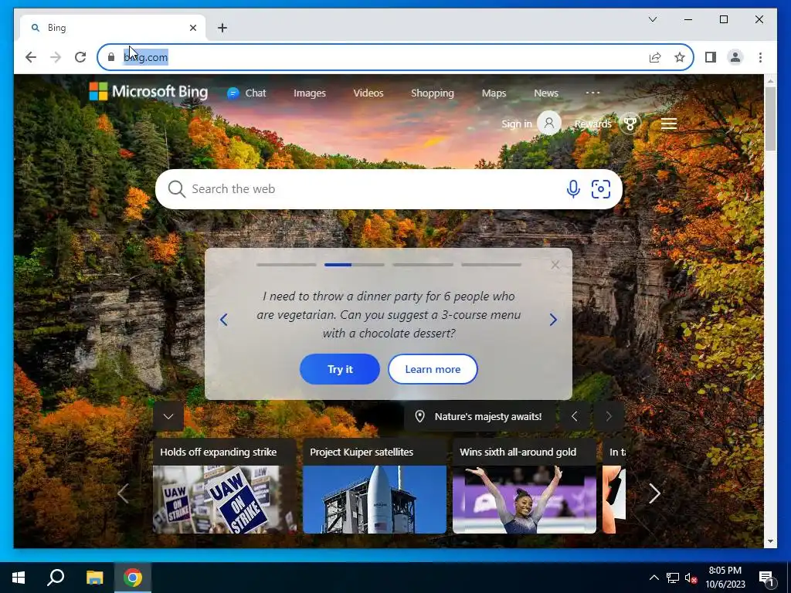
Task: Click the Learn more button
Action: pos(433,369)
